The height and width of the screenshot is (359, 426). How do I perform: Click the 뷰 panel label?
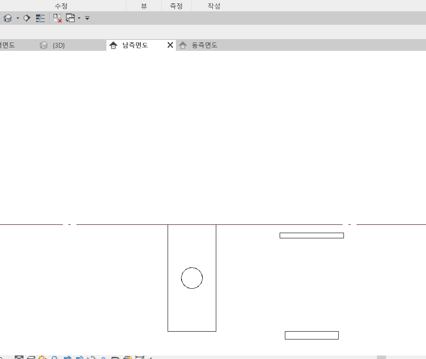tap(144, 6)
